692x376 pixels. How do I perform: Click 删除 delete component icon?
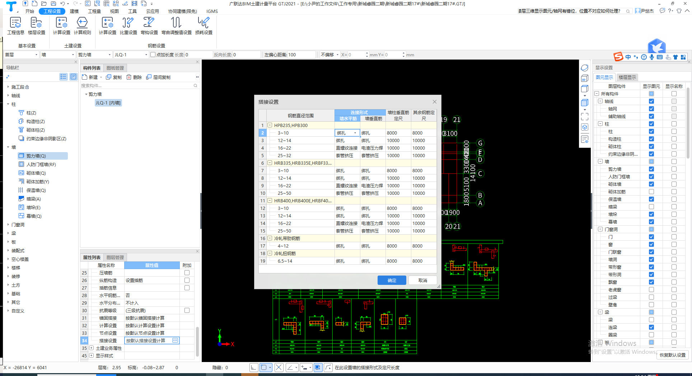pyautogui.click(x=134, y=77)
